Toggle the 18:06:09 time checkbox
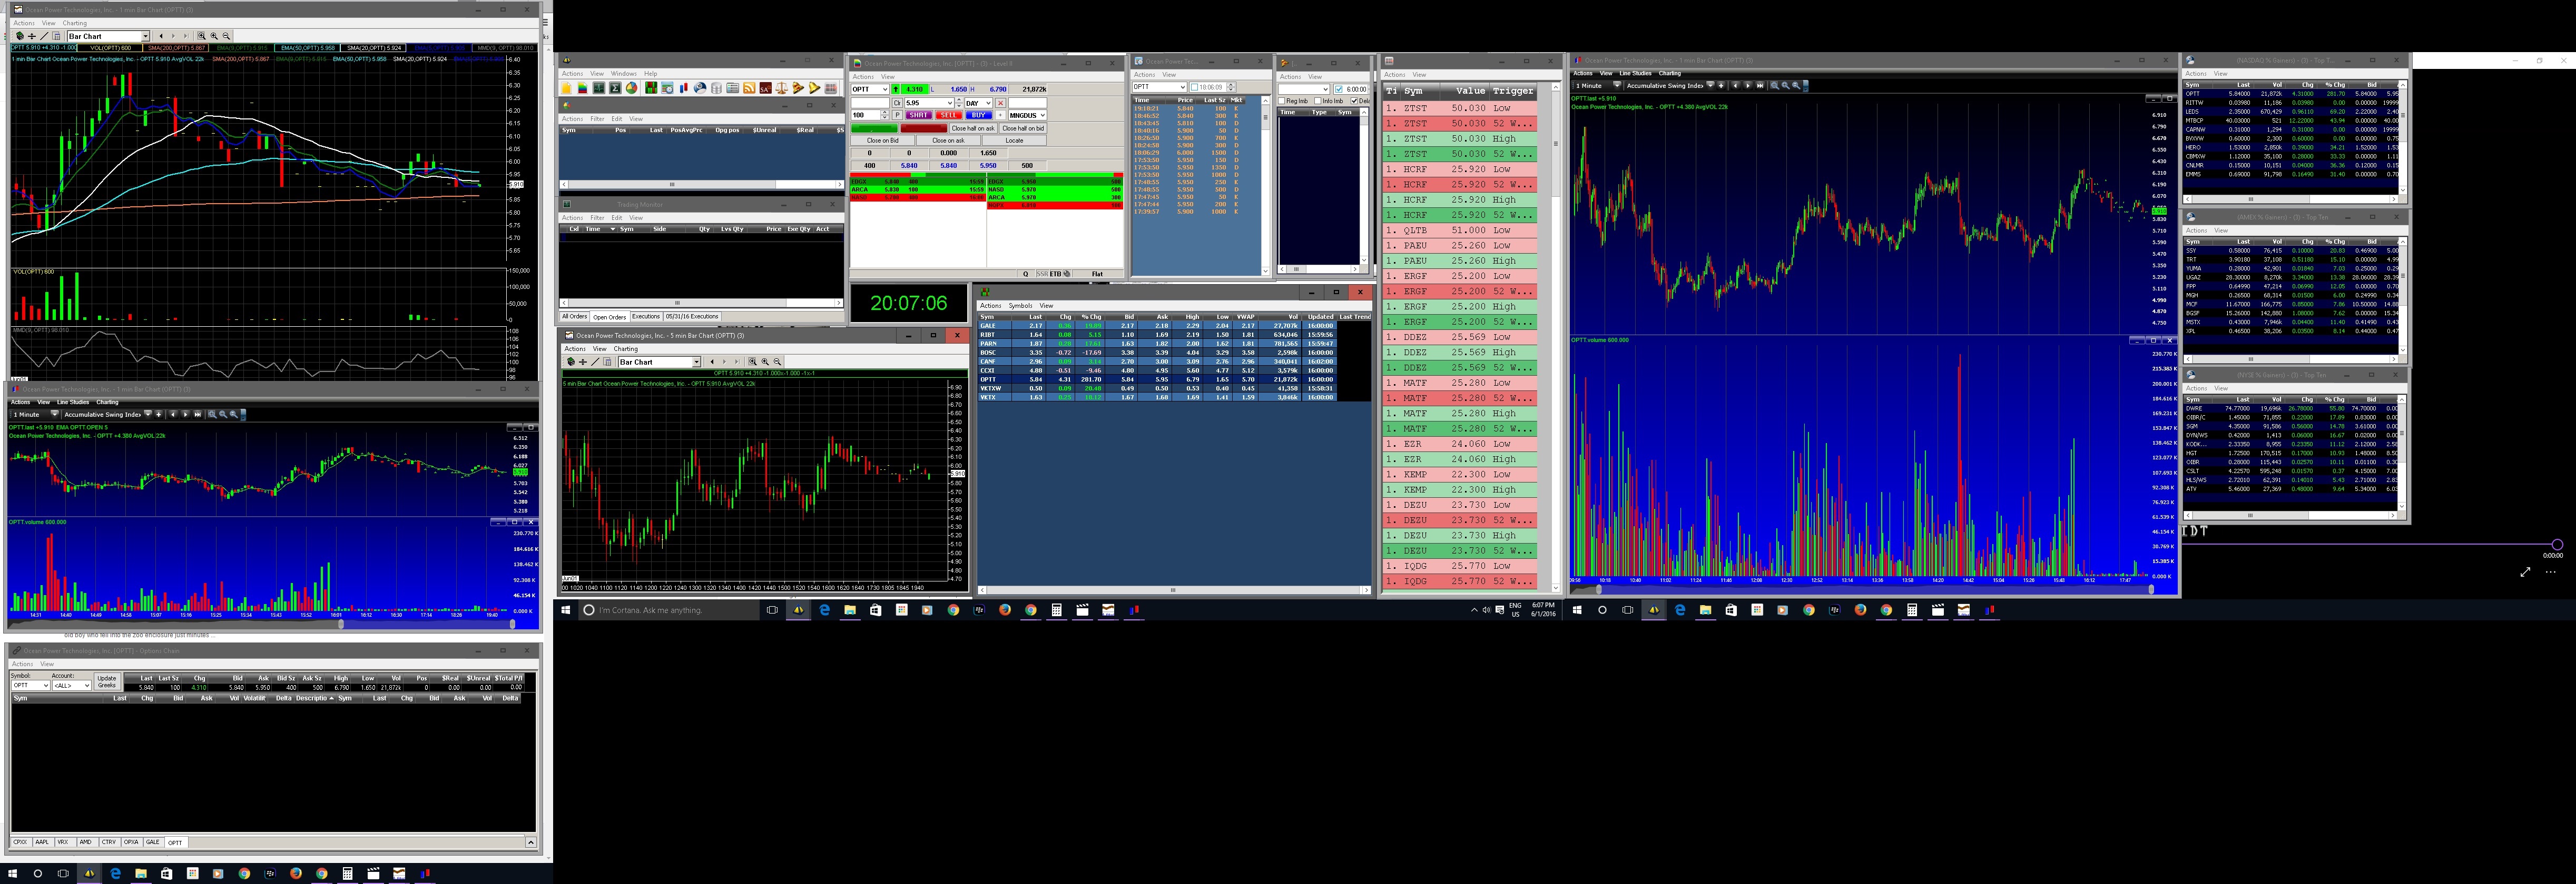This screenshot has height=884, width=2576. [x=1195, y=88]
